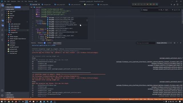The image size is (183, 103).
Task: Go to previous find match arrow
Action: pos(172,10)
